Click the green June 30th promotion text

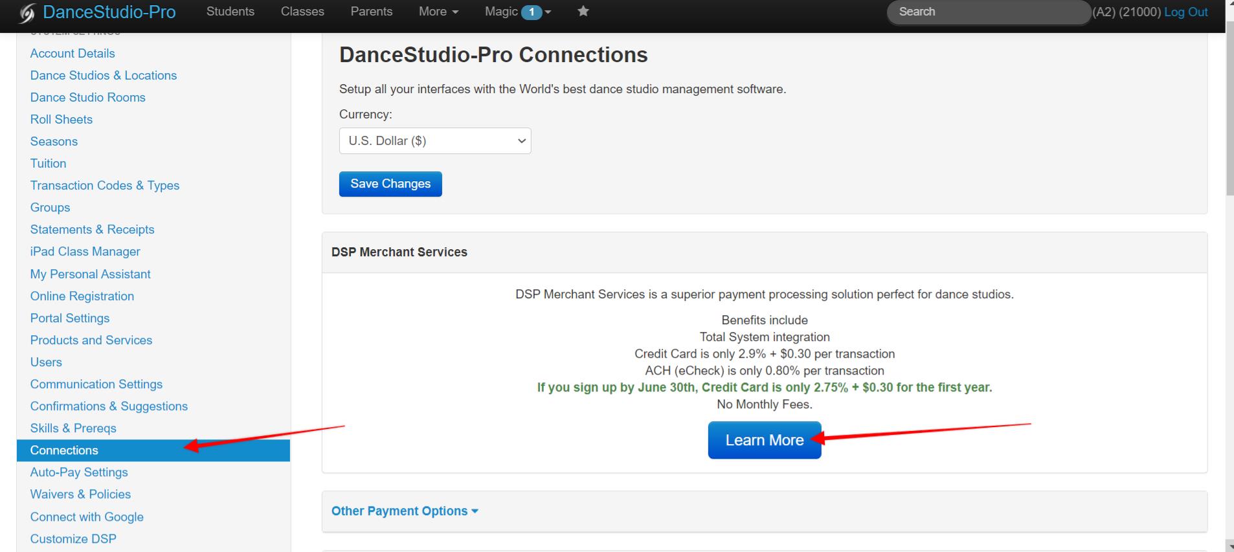pyautogui.click(x=765, y=387)
